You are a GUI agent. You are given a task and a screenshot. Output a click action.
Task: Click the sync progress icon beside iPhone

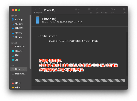click(25, 69)
